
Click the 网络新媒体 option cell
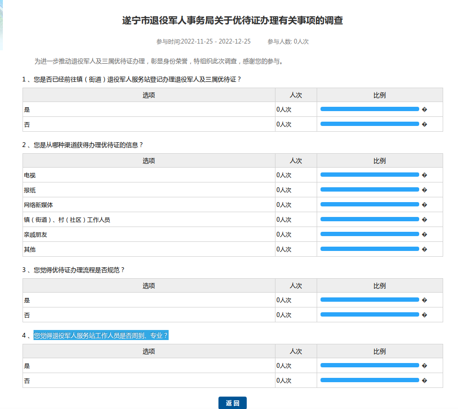point(38,205)
